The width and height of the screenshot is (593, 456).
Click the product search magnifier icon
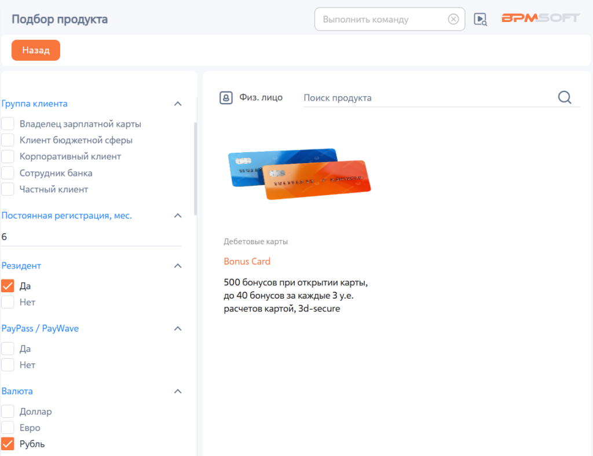point(565,97)
